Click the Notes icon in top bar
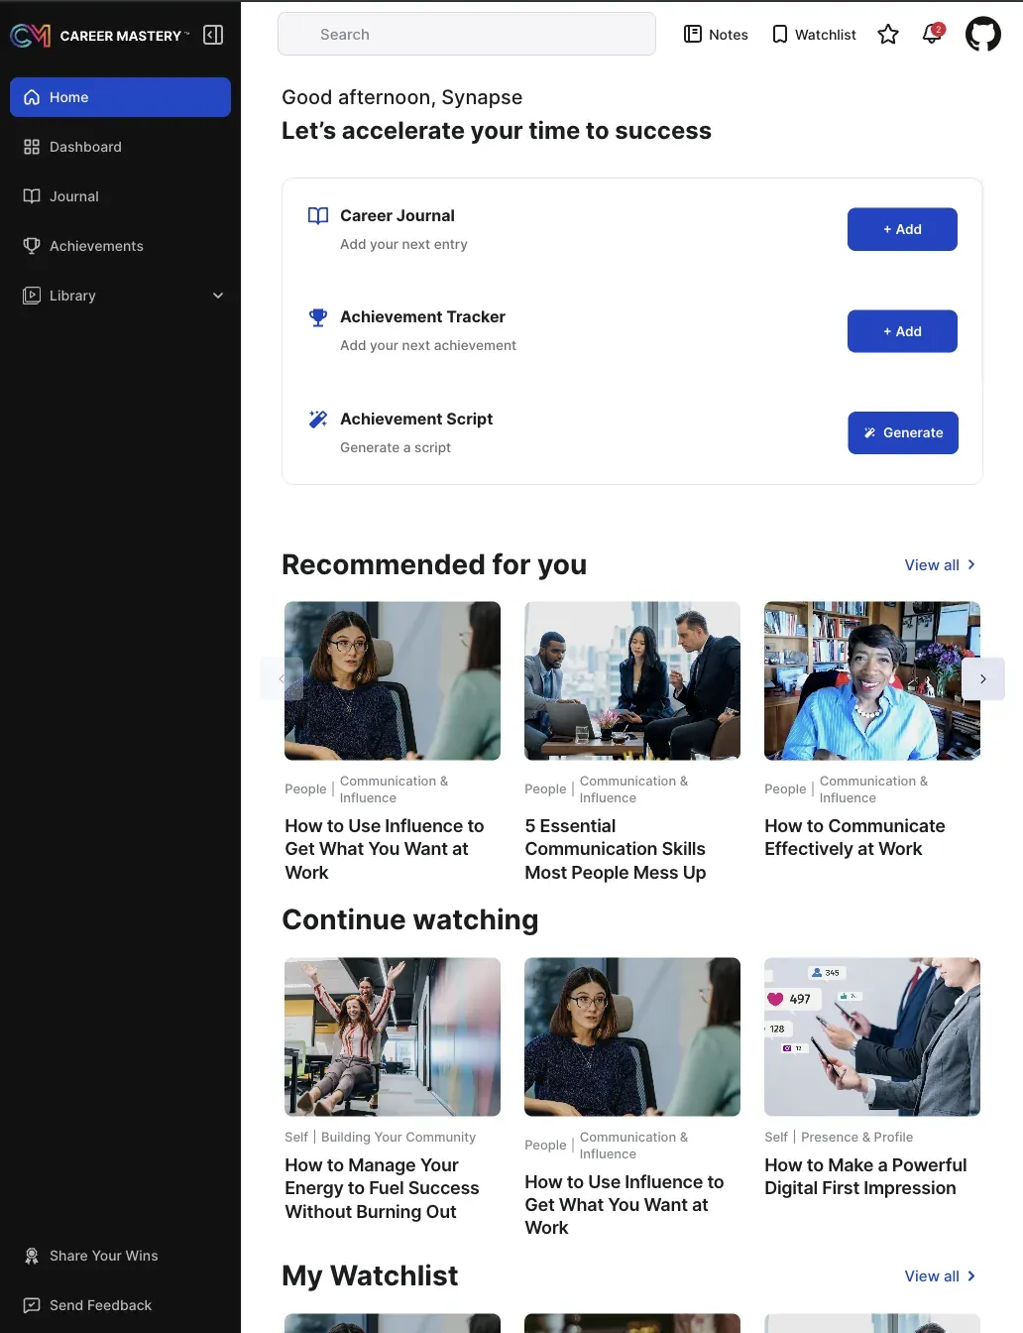 693,35
